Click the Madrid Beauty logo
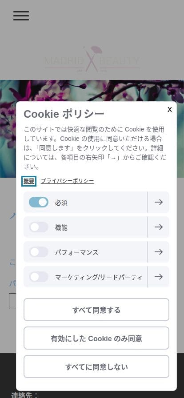This screenshot has height=398, width=184. (x=92, y=59)
